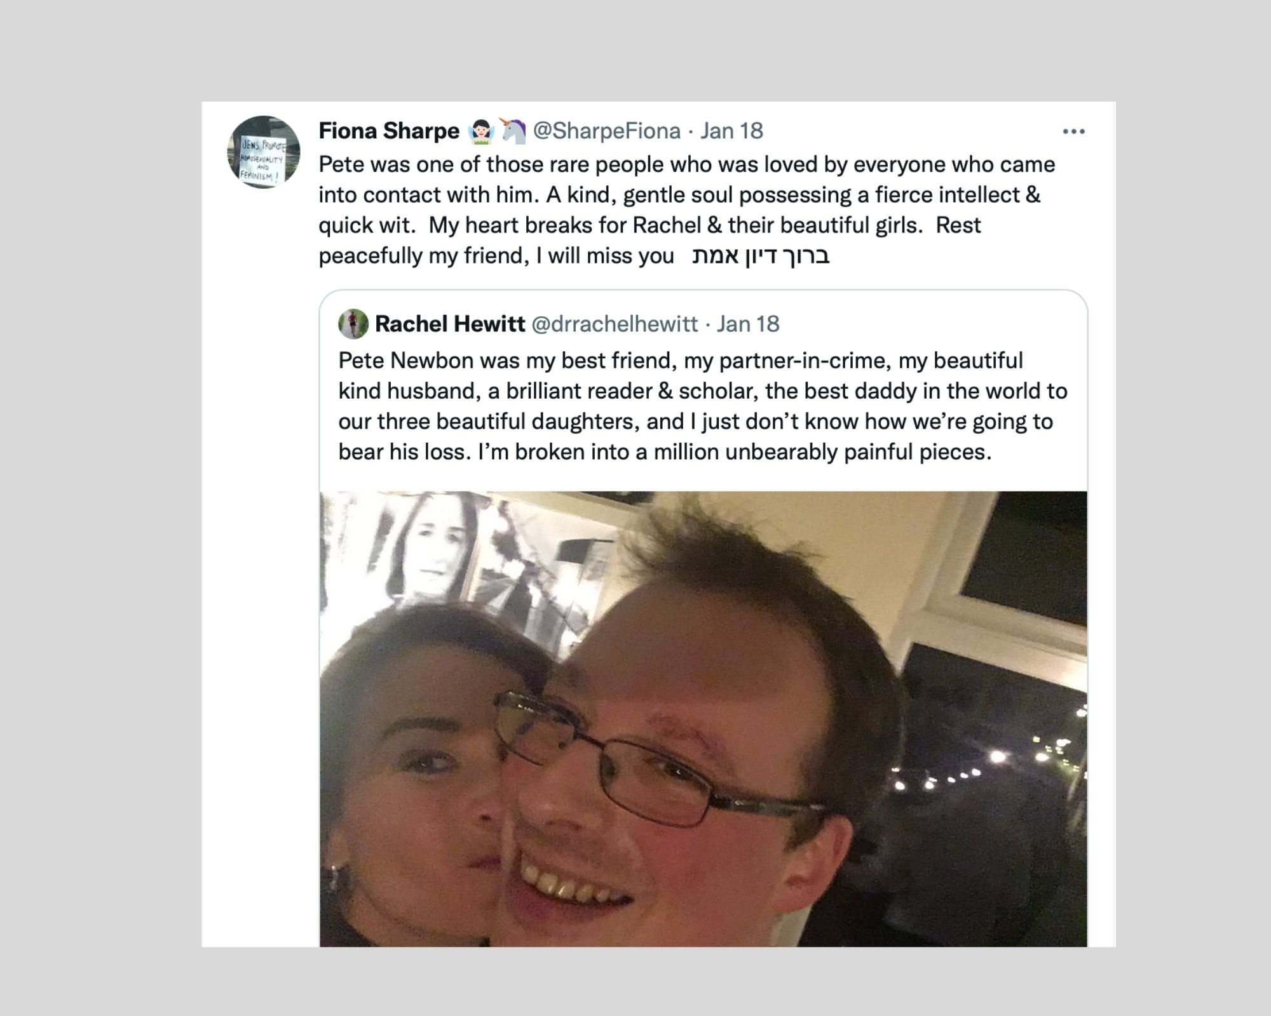The width and height of the screenshot is (1271, 1016).
Task: Click Fiona's tweet body starting 'Pete was one'
Action: (x=686, y=210)
